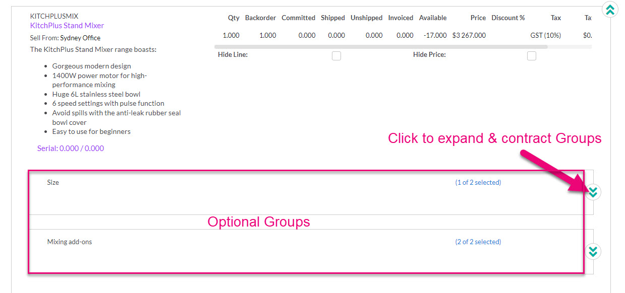Click the Unshipped column header

point(367,18)
